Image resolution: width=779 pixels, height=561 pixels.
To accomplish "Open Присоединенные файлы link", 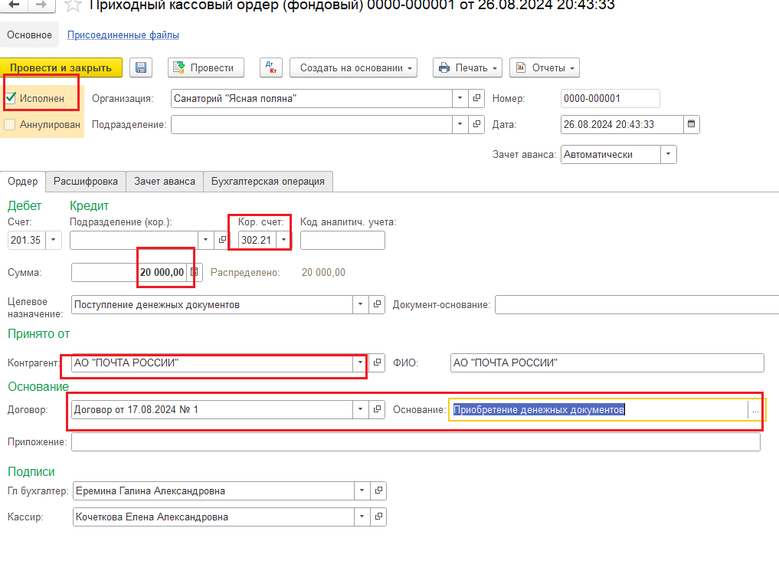I will point(123,34).
